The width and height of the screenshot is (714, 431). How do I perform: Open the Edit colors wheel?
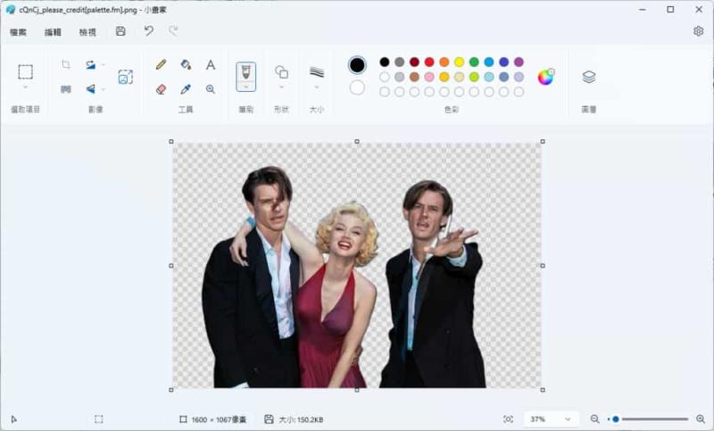point(545,77)
